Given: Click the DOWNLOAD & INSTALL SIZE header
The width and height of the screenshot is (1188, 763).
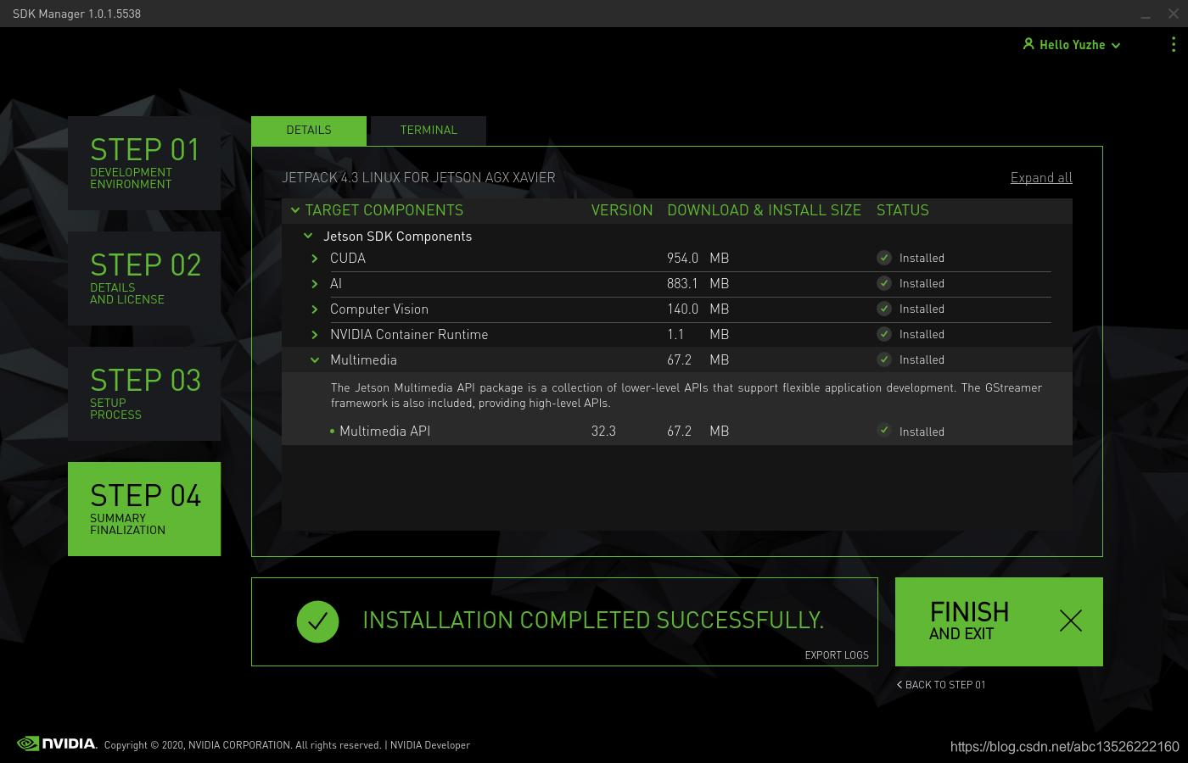Looking at the screenshot, I should pyautogui.click(x=764, y=210).
